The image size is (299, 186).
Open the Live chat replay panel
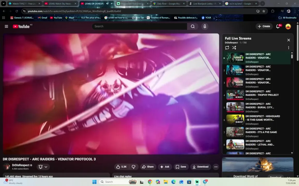pyautogui.click(x=165, y=175)
